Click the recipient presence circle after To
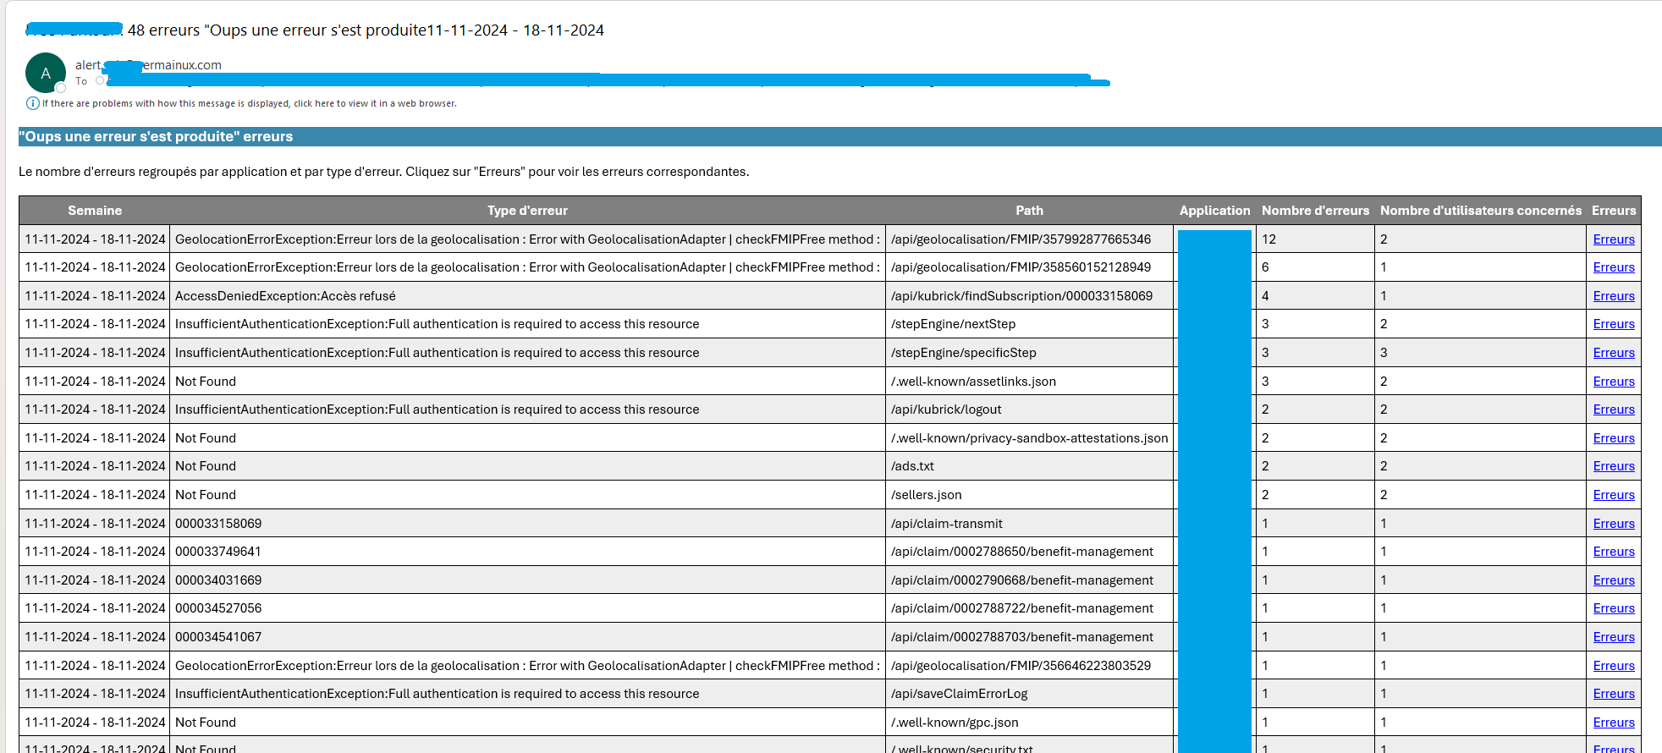The height and width of the screenshot is (753, 1662). point(100,81)
